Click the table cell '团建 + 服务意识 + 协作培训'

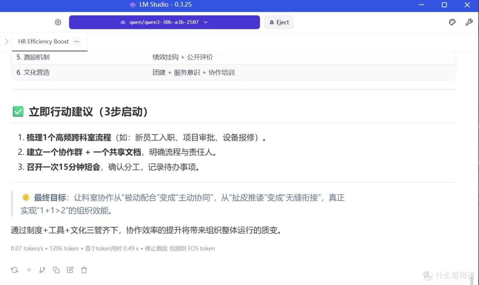[193, 72]
